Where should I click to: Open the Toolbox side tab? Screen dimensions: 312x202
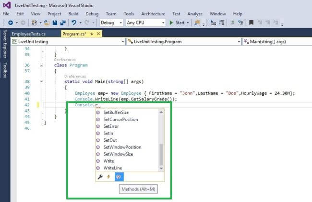coord(5,70)
